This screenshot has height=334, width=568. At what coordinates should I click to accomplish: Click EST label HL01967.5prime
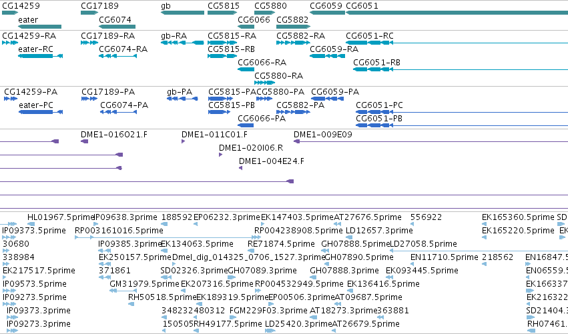point(61,217)
